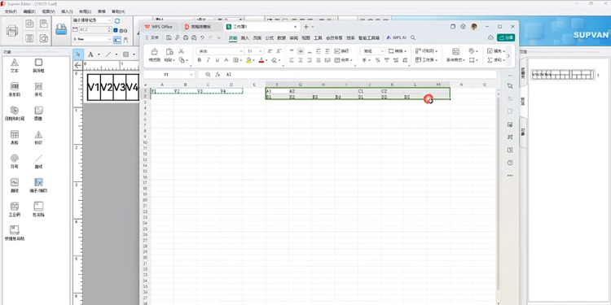Image resolution: width=611 pixels, height=305 pixels.
Task: Toggle bold formatting in the spreadsheet ribbon
Action: point(199,60)
